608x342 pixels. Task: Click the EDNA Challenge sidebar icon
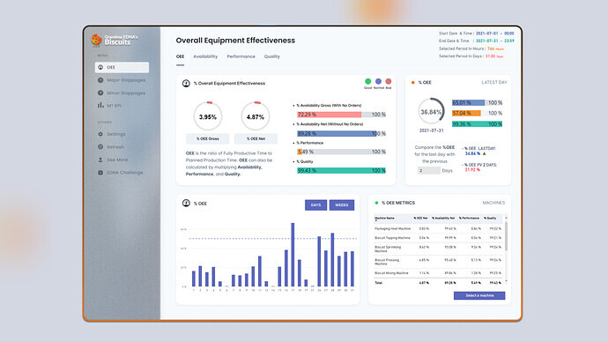pos(100,172)
